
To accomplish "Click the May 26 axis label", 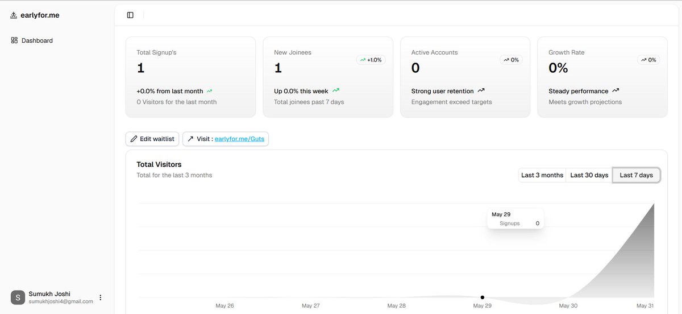I will click(x=224, y=306).
